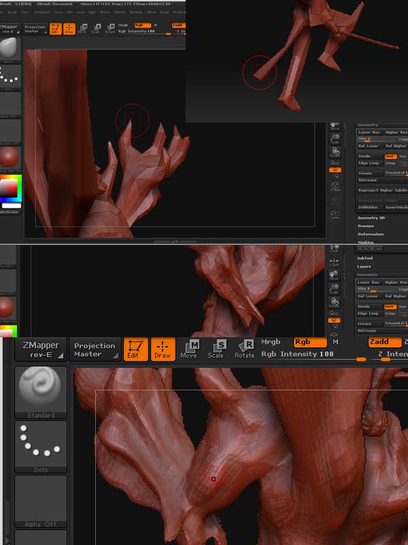Click the large Rotate icon in the bottom toolbar

(244, 349)
